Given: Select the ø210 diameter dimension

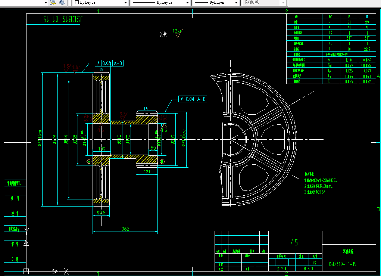Looking at the screenshot, I should (119, 140).
